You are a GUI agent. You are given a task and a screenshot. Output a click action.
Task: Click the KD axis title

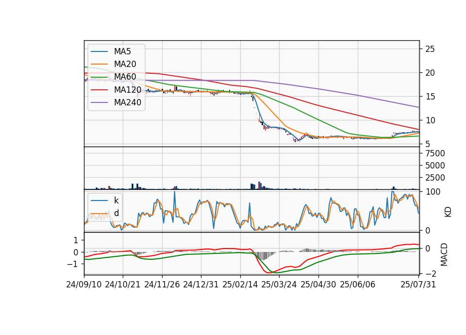click(448, 212)
